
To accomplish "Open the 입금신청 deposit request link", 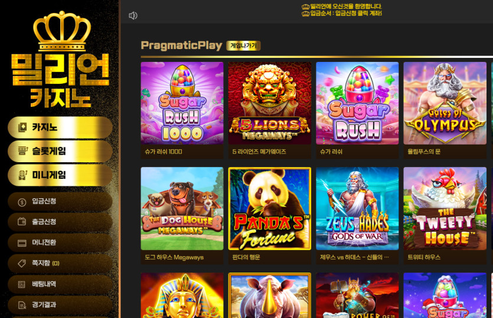I will [60, 201].
